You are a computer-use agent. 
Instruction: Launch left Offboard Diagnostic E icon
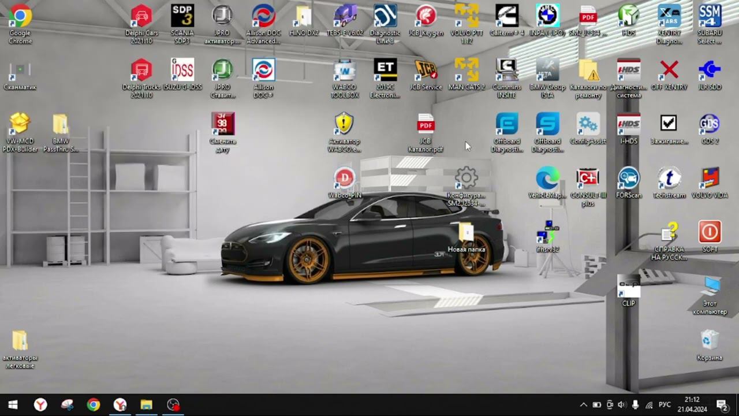point(507,132)
